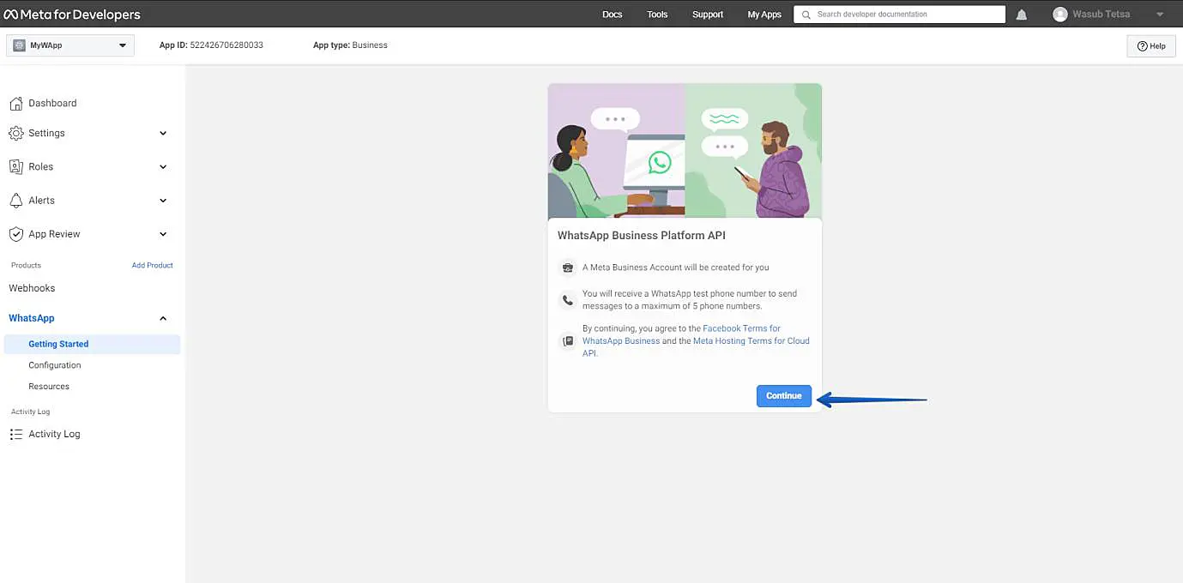Open the MyWApp app selector dropdown
Image resolution: width=1183 pixels, height=583 pixels.
pyautogui.click(x=70, y=45)
